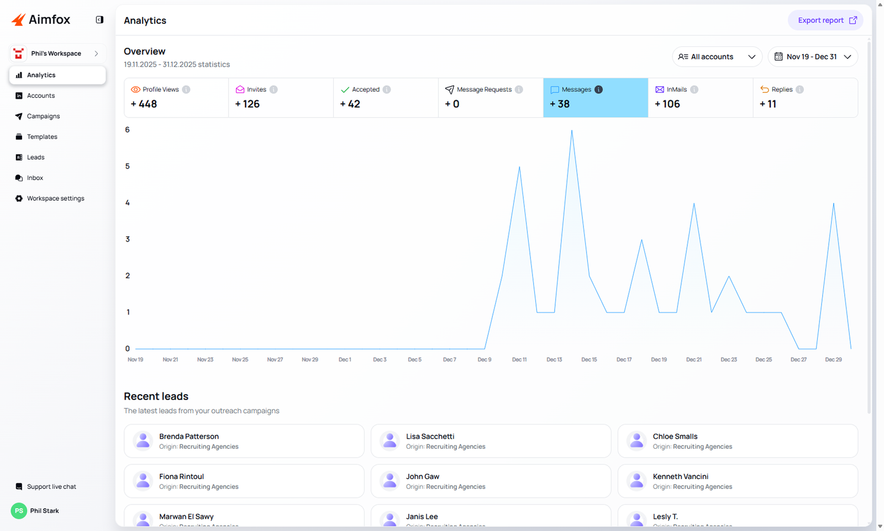Viewport: 884px width, 531px height.
Task: Click the info icon next to InMails
Action: click(x=694, y=89)
